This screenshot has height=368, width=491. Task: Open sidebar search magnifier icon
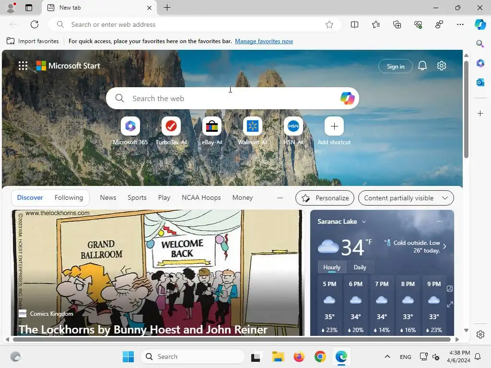pos(480,44)
